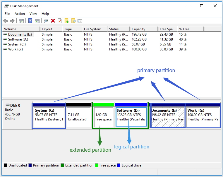Click the Disk Management title bar icon
This screenshot has width=223, height=177.
pos(6,6)
